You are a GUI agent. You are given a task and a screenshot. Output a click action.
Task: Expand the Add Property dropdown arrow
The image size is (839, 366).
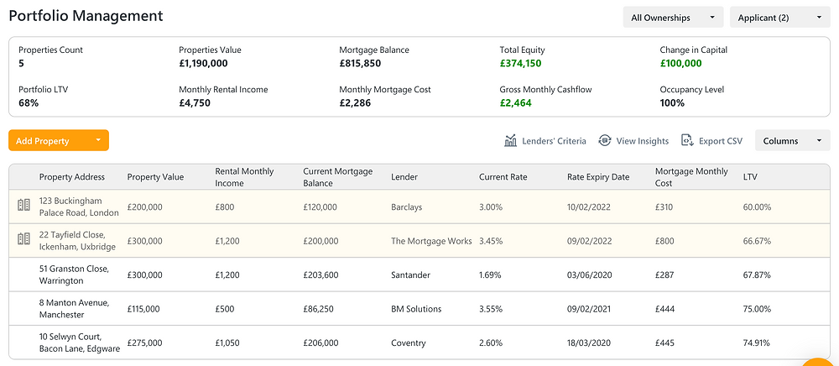pyautogui.click(x=98, y=141)
